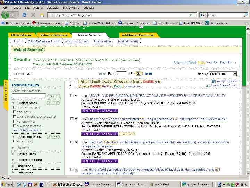250x188 pixels.
Task: Open the google scholar taskbar item
Action: pyautogui.click(x=197, y=185)
